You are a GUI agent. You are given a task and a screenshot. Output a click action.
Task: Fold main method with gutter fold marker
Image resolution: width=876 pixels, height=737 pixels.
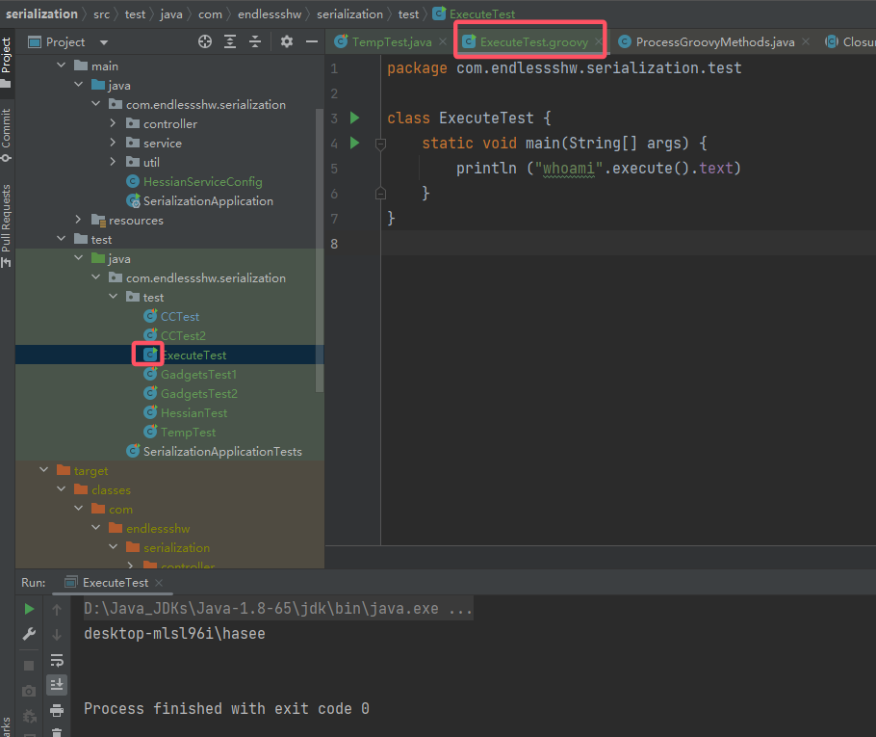coord(380,144)
